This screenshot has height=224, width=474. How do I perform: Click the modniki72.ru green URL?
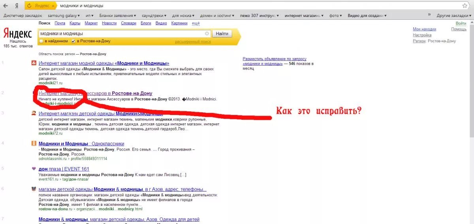click(x=51, y=134)
